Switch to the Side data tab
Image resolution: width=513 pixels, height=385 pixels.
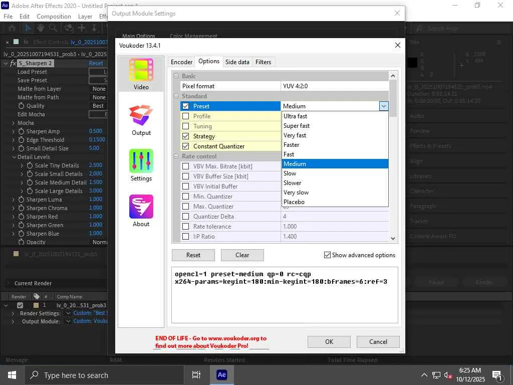[237, 62]
